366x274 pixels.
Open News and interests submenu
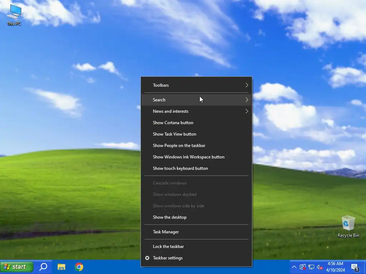point(196,111)
